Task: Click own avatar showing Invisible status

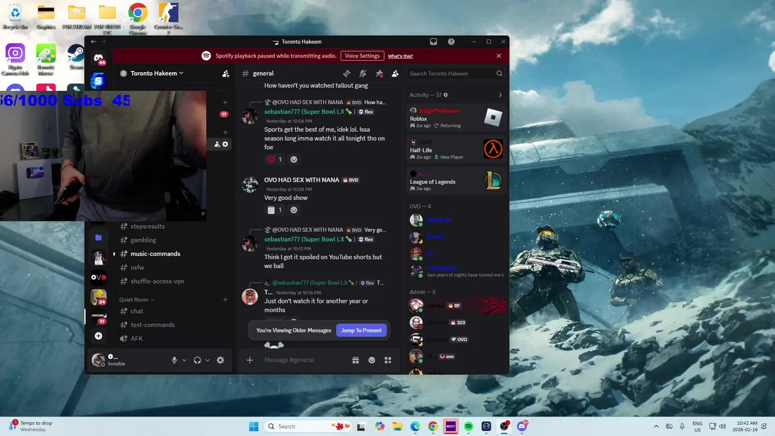Action: 98,360
